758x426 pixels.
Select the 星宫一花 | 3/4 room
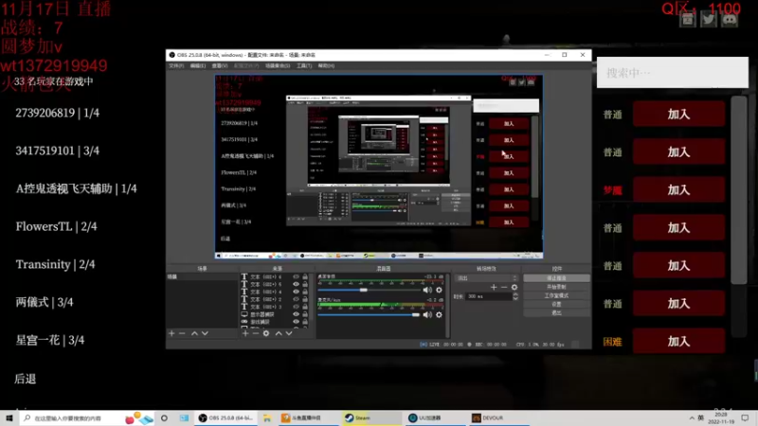(50, 341)
